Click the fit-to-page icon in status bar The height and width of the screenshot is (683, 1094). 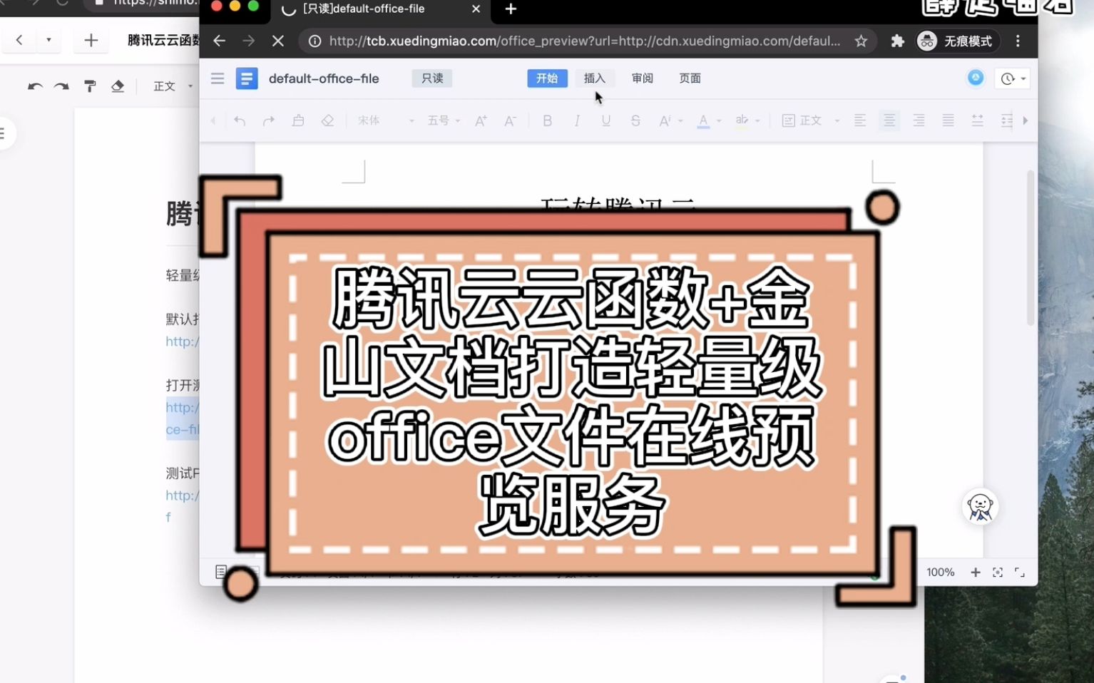[998, 572]
